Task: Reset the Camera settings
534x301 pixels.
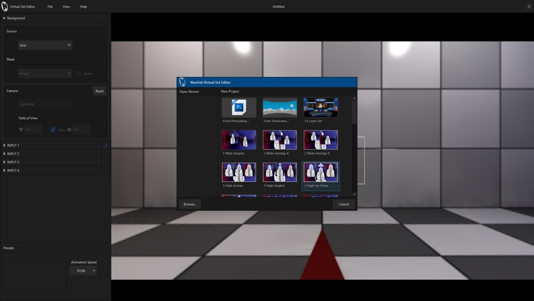Action: 99,91
